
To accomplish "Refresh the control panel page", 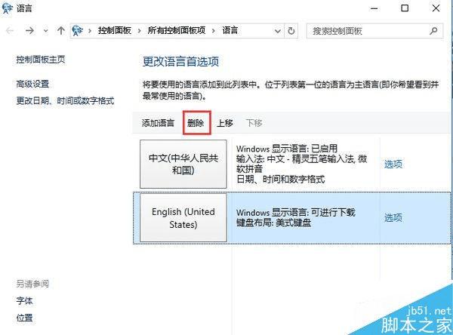I will tap(291, 31).
